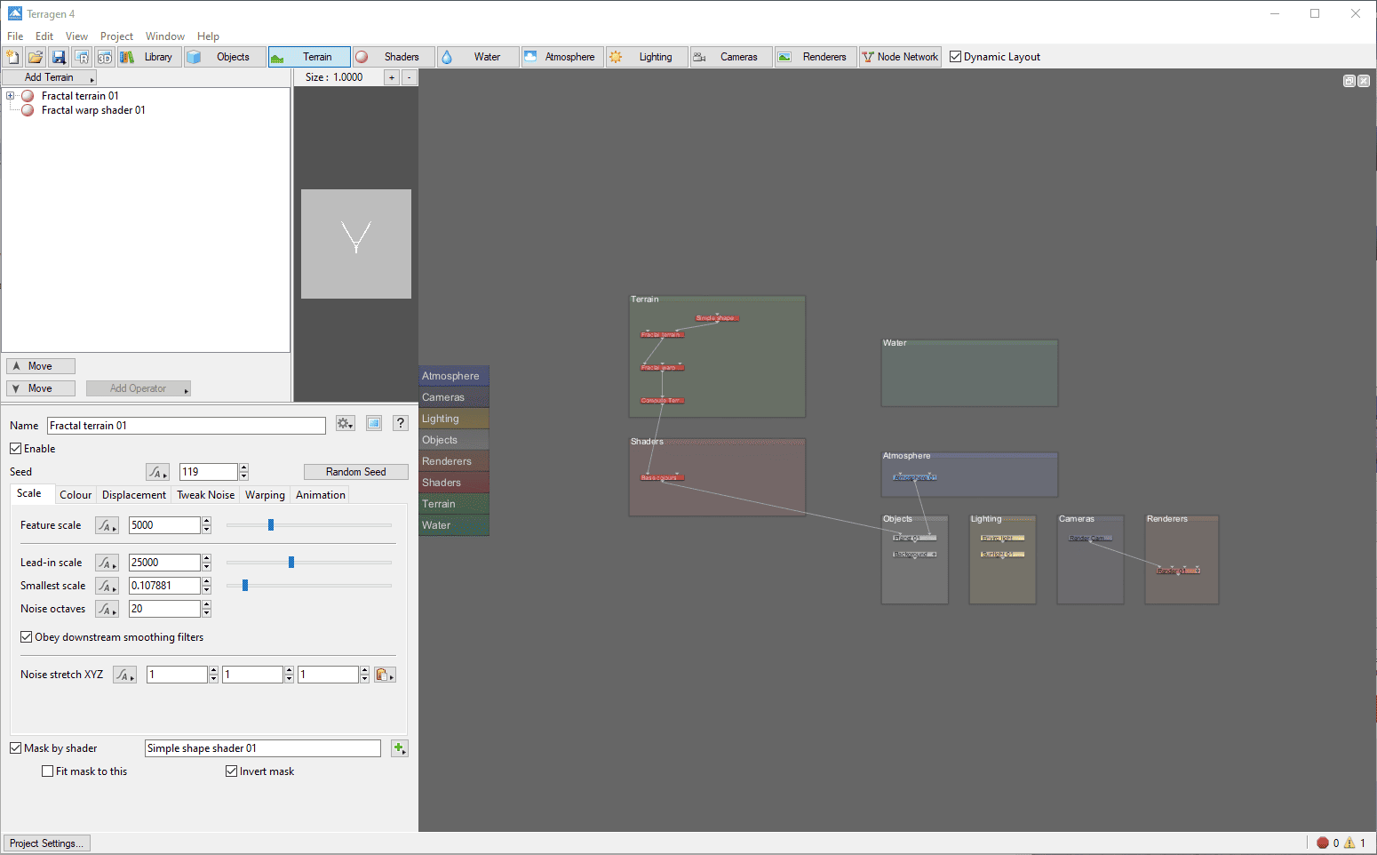Image resolution: width=1377 pixels, height=855 pixels.
Task: Click the new project icon
Action: tap(12, 57)
